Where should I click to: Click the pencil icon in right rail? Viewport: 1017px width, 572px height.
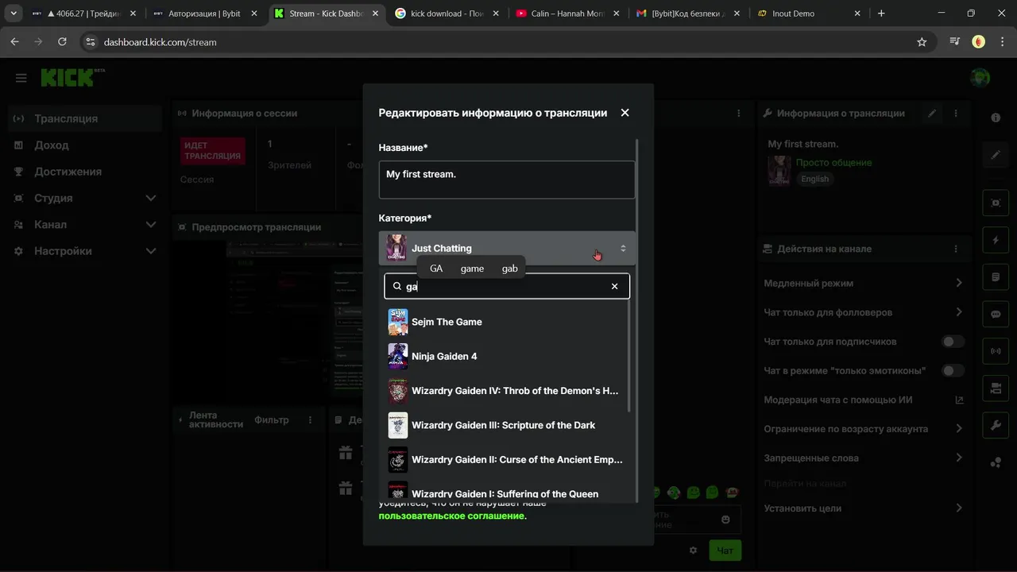pos(996,155)
